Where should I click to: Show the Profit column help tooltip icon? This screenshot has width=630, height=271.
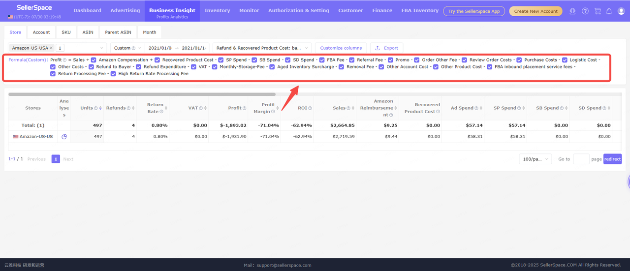pyautogui.click(x=245, y=108)
